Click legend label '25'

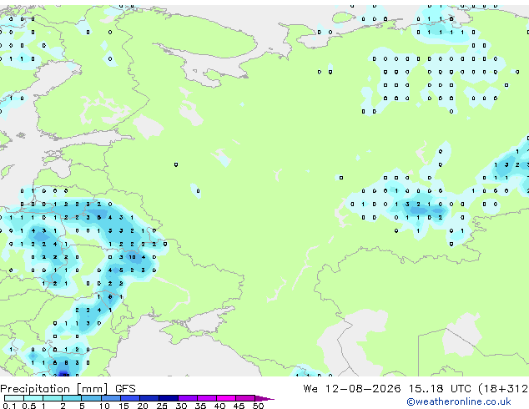[x=162, y=406]
